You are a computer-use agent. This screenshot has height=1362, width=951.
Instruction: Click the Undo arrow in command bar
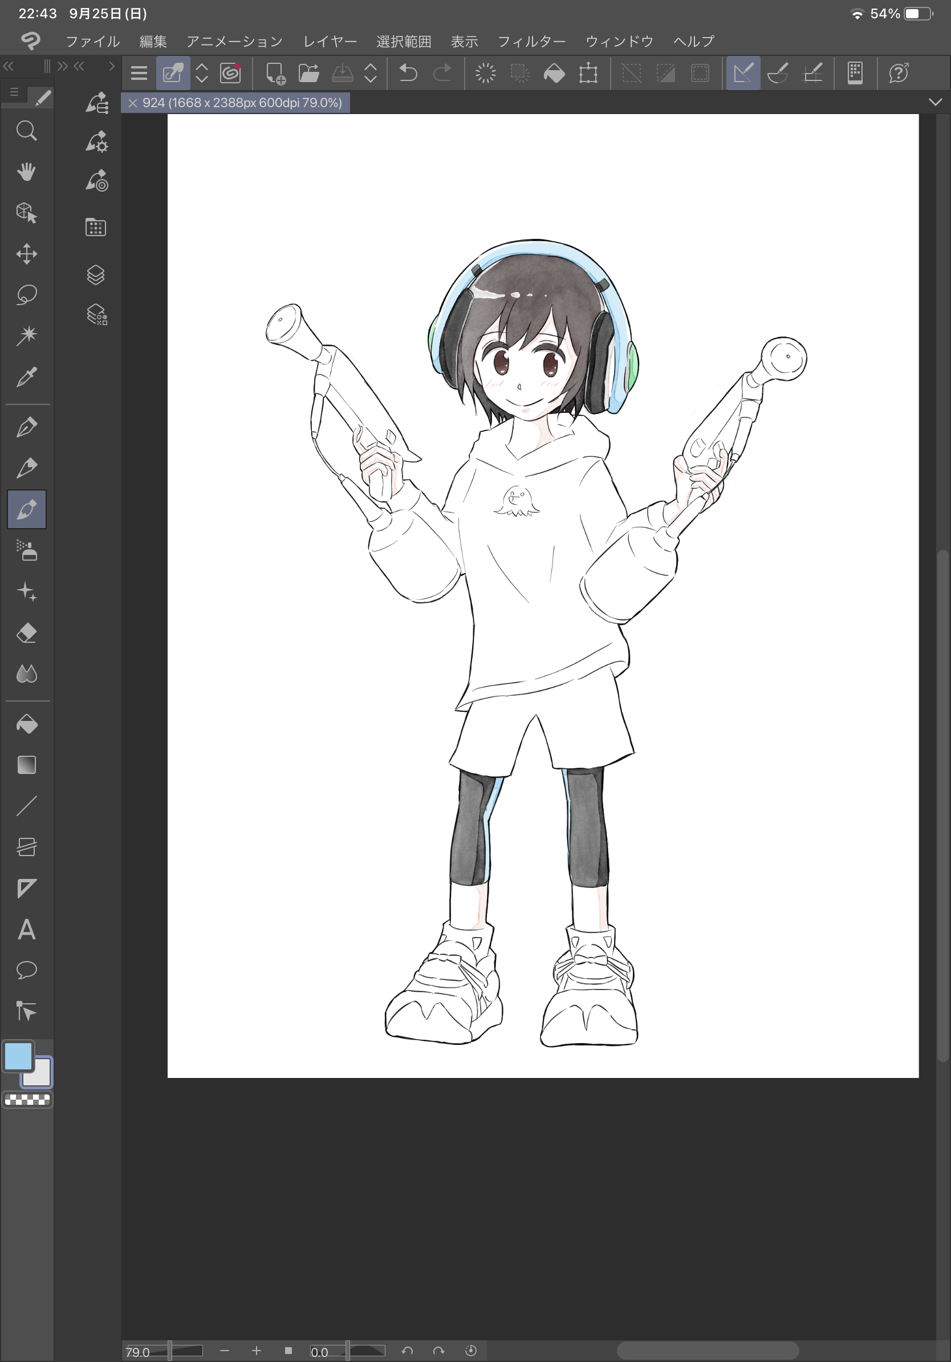(x=408, y=74)
